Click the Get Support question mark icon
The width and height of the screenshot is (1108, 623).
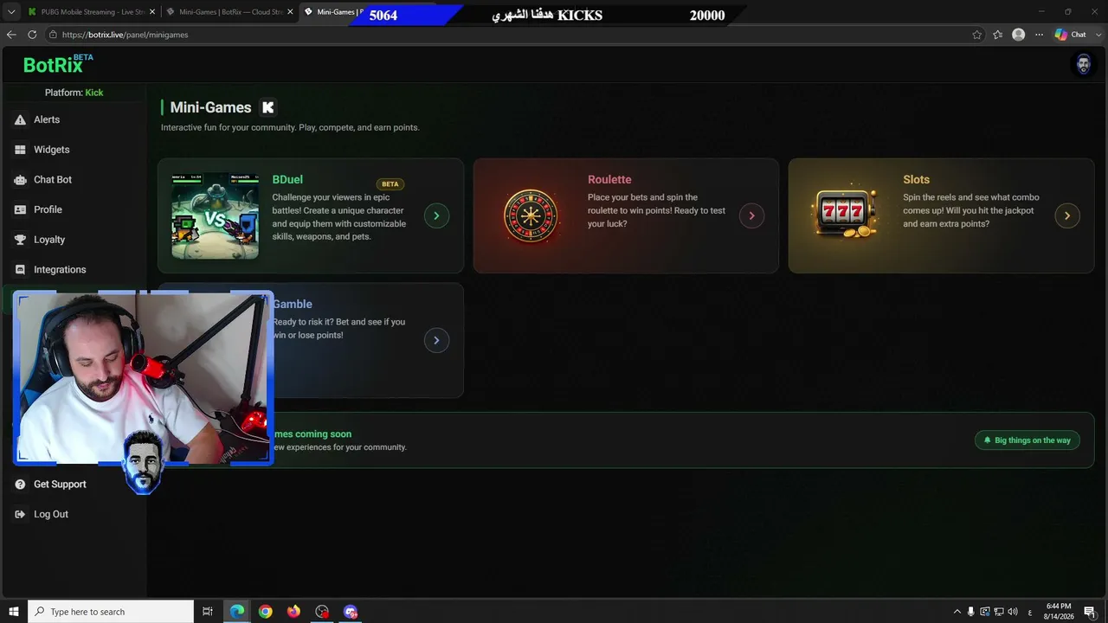click(x=20, y=485)
